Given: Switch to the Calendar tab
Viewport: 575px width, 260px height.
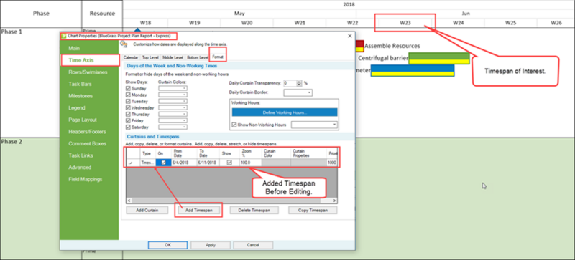Looking at the screenshot, I should [x=131, y=57].
